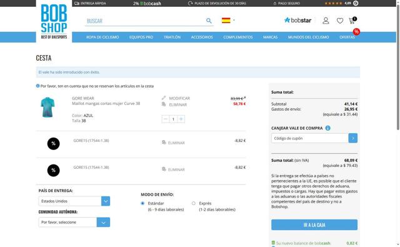Click the second GORE15 percent icon
Screen dimensions: 400x247
[53, 171]
